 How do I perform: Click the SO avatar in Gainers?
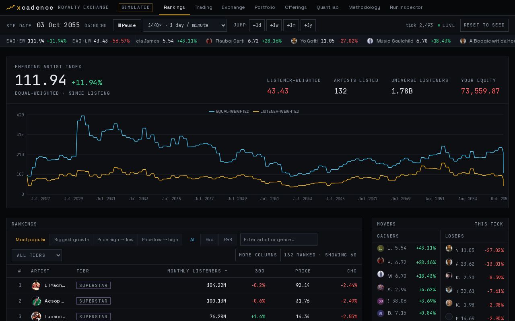coord(381,301)
